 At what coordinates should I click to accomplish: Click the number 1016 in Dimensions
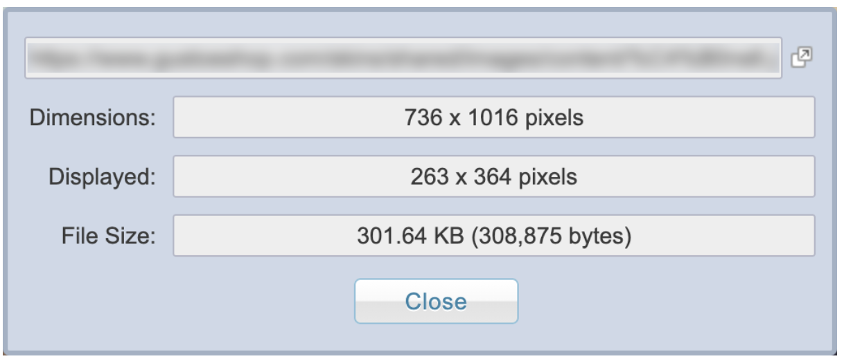point(492,118)
